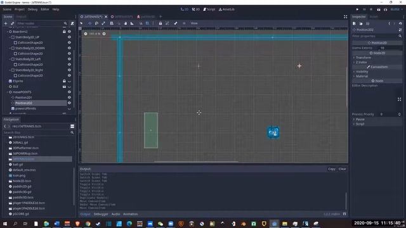The image size is (406, 228).
Task: Open the Project menu
Action: [20, 9]
